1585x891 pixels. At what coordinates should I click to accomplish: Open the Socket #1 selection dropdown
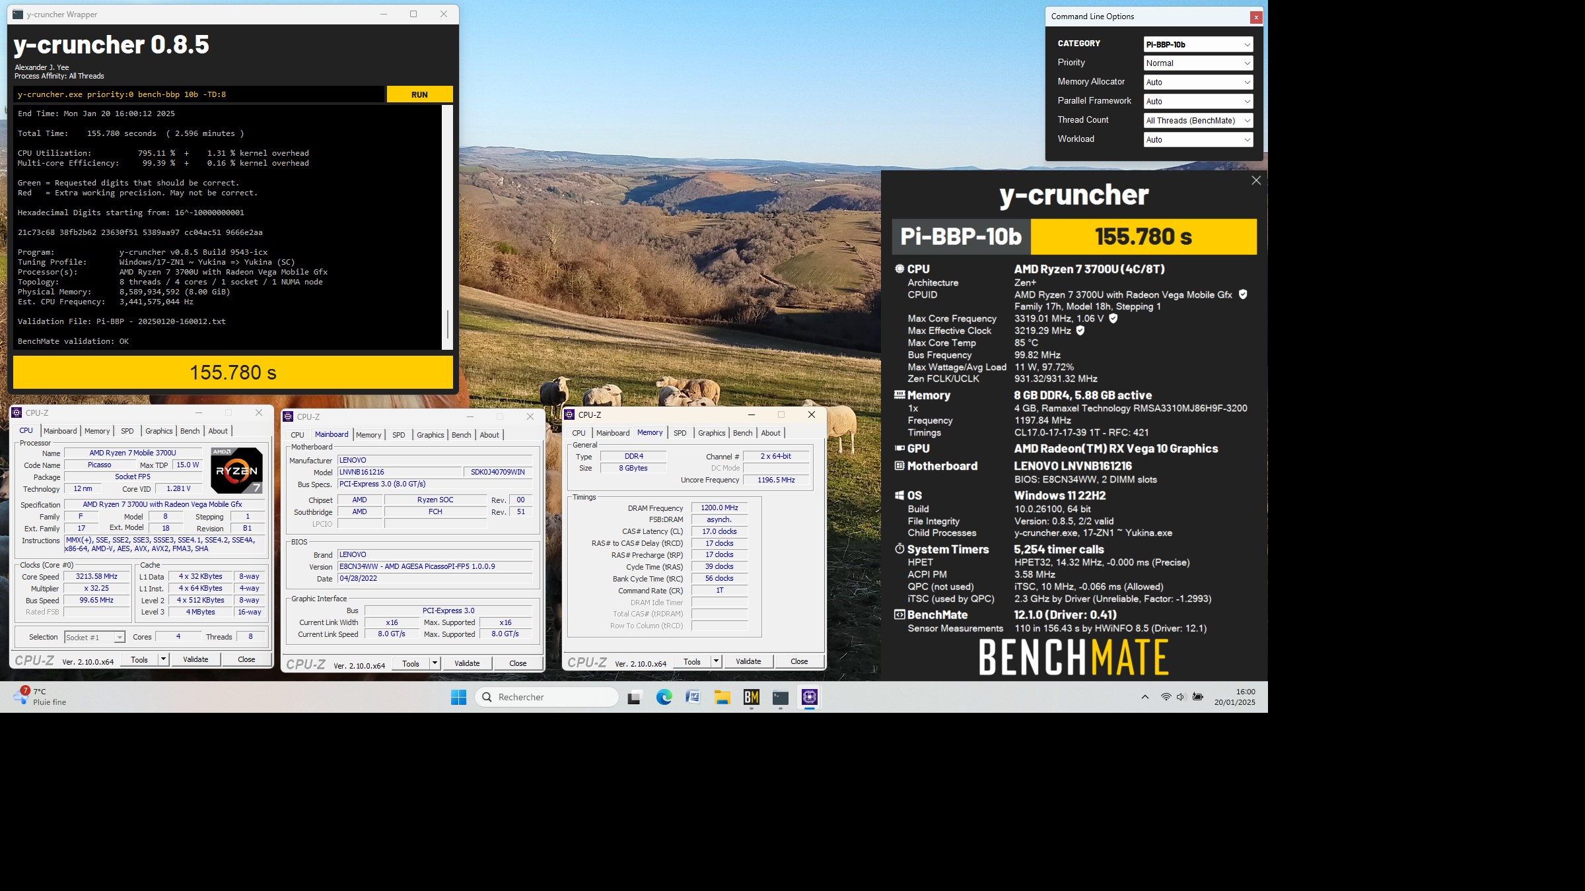[94, 637]
